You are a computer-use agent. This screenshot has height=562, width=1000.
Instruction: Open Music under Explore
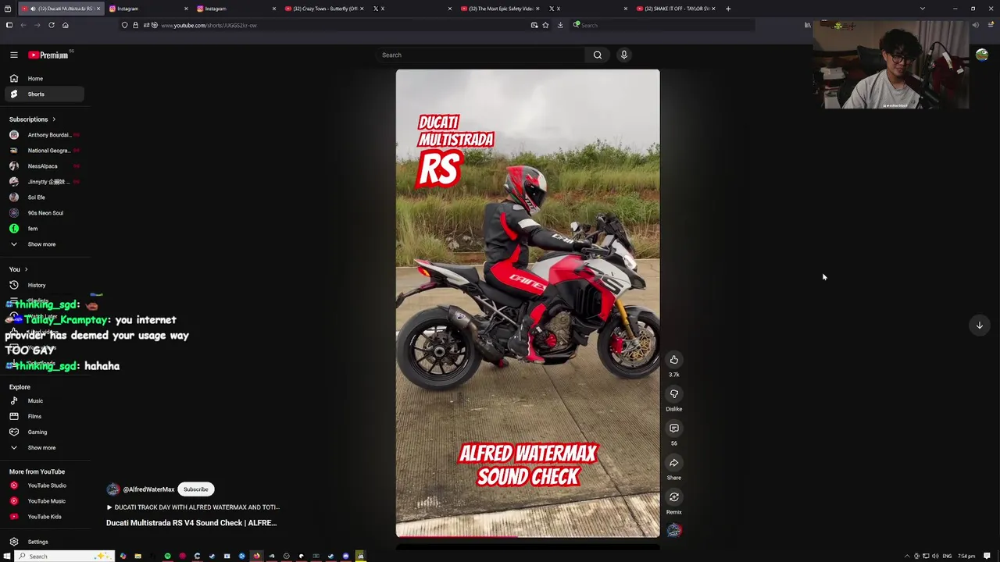point(45,400)
